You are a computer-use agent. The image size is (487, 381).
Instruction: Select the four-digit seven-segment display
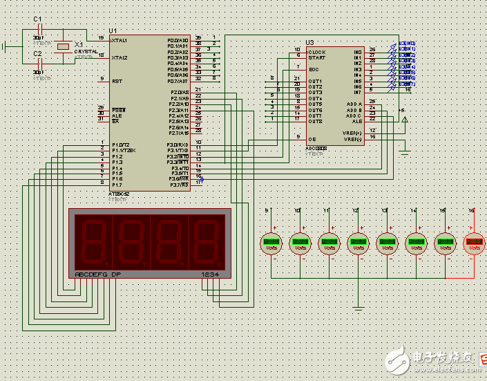point(150,243)
